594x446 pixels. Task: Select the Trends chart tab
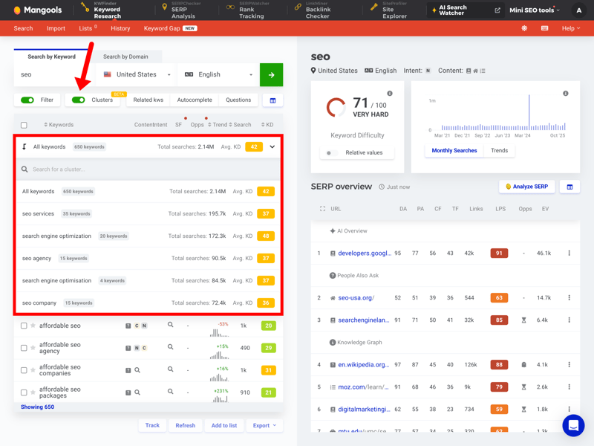pos(499,151)
